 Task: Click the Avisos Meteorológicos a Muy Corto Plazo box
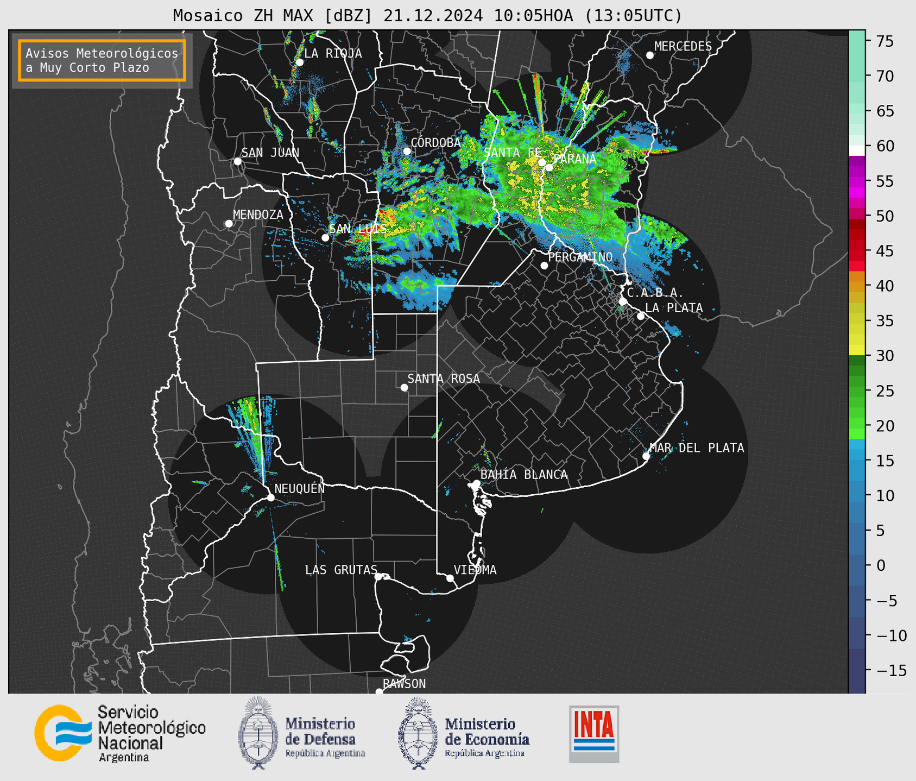click(x=102, y=60)
